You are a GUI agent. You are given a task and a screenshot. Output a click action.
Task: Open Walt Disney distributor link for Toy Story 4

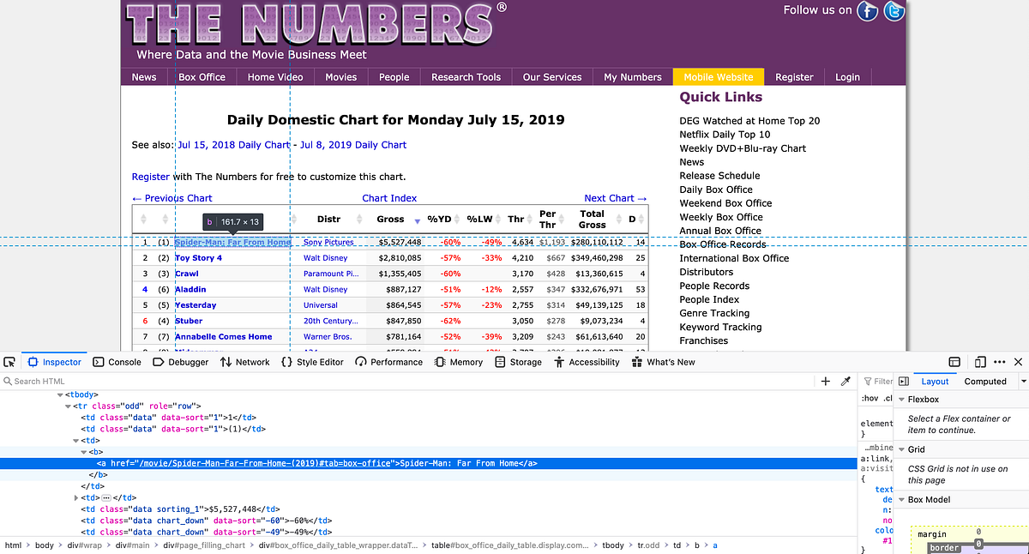[x=325, y=257]
